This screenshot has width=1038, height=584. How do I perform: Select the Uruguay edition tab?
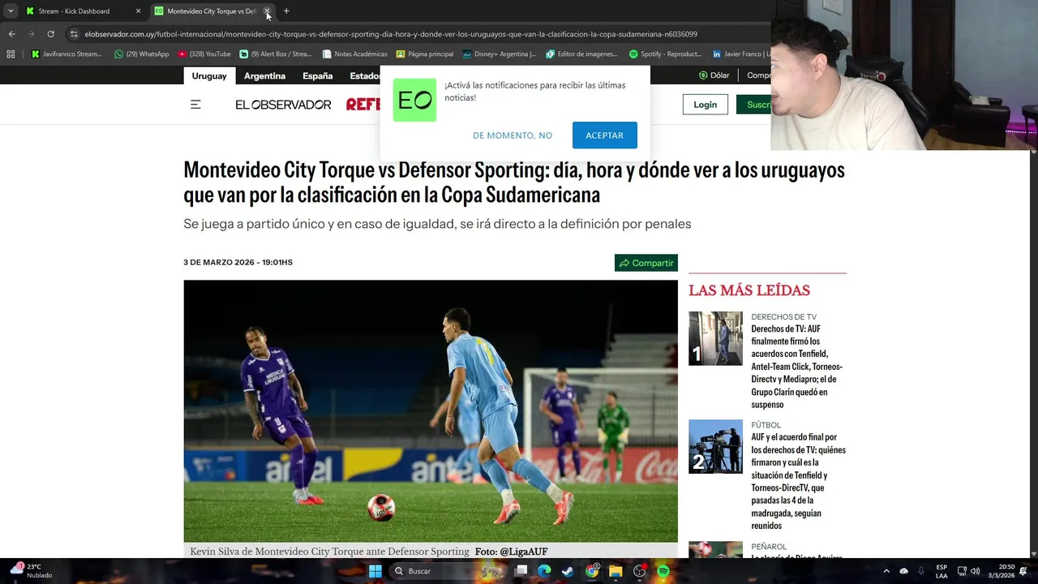point(209,75)
